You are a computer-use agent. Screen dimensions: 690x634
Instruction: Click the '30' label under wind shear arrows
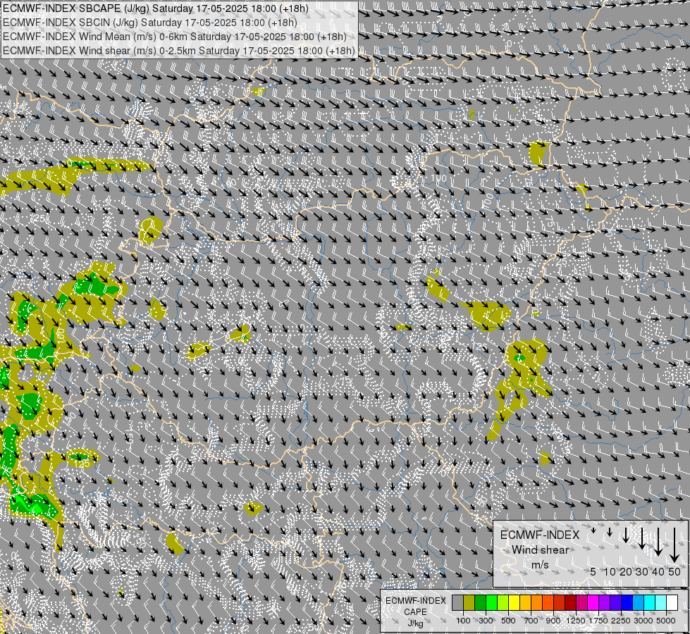pos(642,571)
